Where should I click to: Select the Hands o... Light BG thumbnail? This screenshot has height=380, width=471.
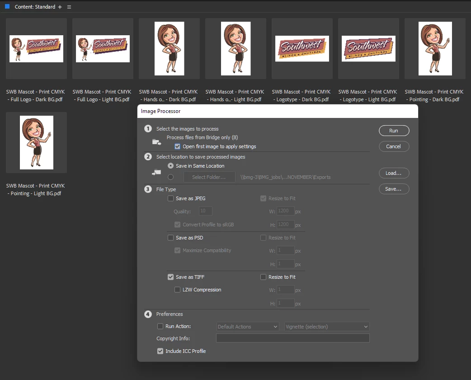(x=236, y=49)
